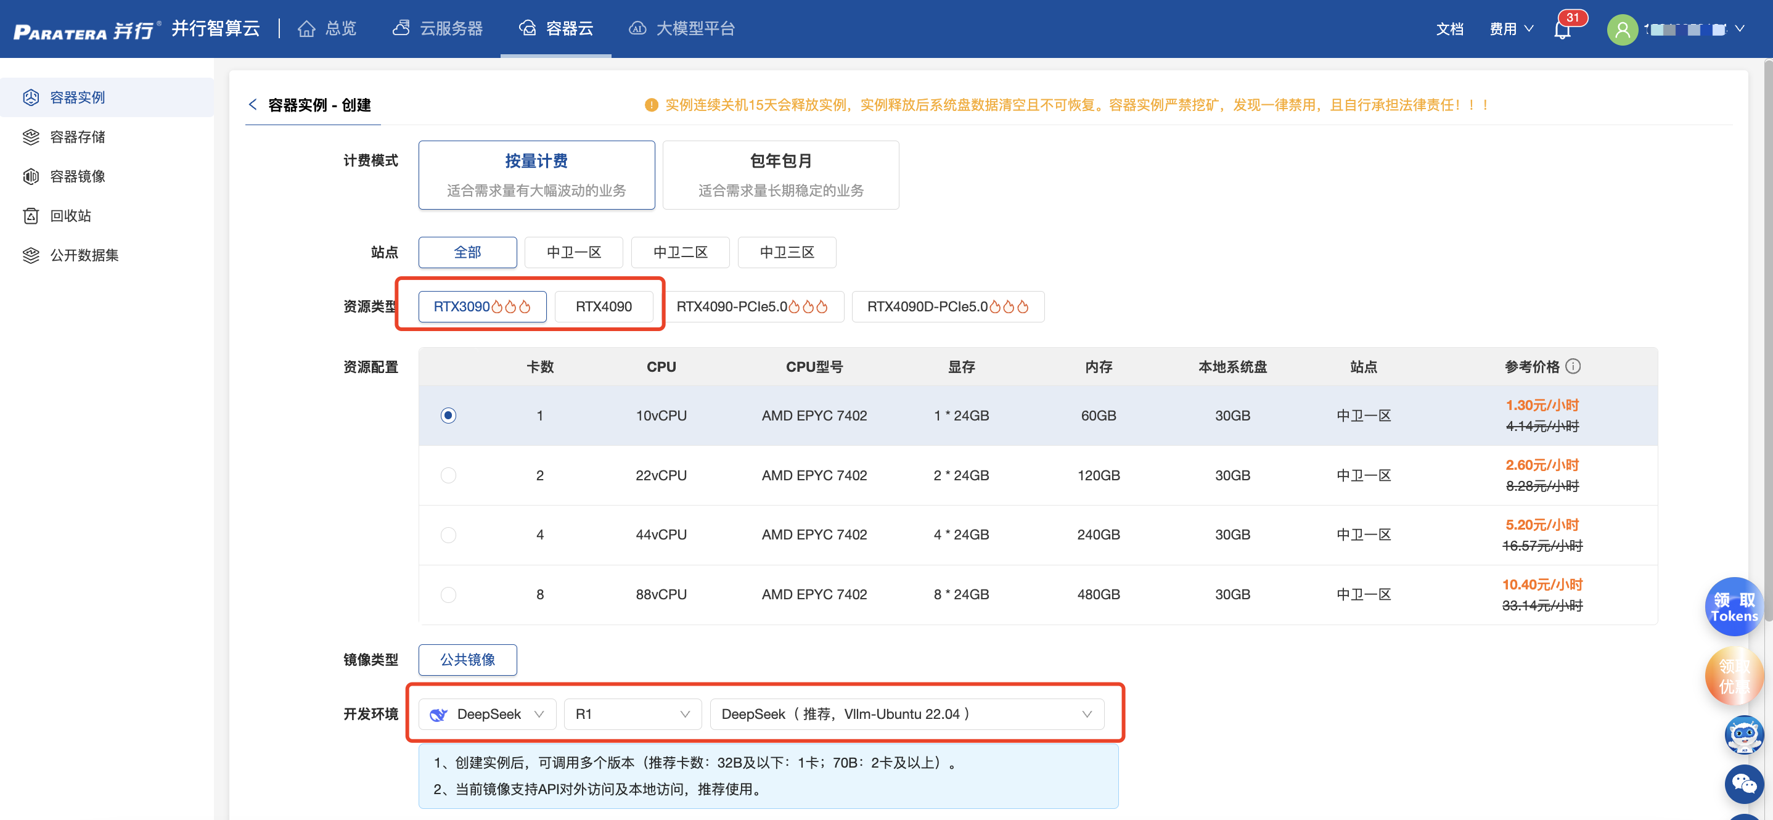Screen dimensions: 1773x820
Task: Click the 480GB memory cell
Action: [1098, 594]
